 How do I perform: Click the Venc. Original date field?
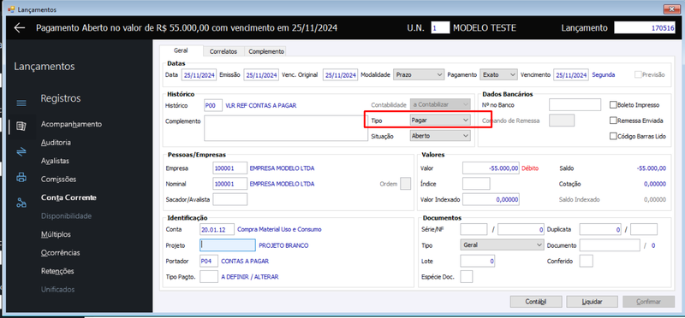click(x=341, y=74)
